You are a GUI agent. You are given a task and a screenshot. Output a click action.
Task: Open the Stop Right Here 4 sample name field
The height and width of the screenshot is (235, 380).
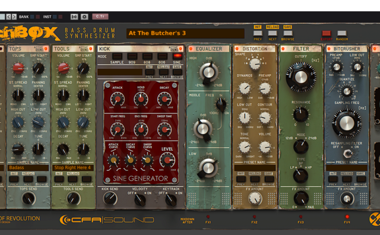click(72, 168)
